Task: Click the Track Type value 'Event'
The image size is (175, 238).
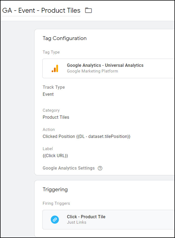Action: click(x=48, y=94)
